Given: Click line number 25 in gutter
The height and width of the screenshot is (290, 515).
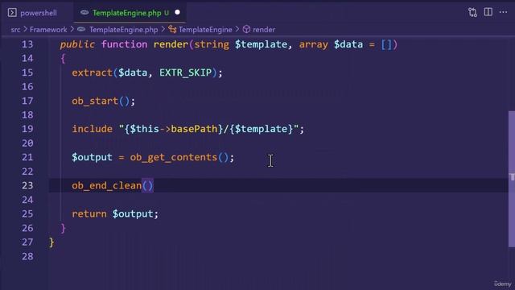Looking at the screenshot, I should [27, 213].
